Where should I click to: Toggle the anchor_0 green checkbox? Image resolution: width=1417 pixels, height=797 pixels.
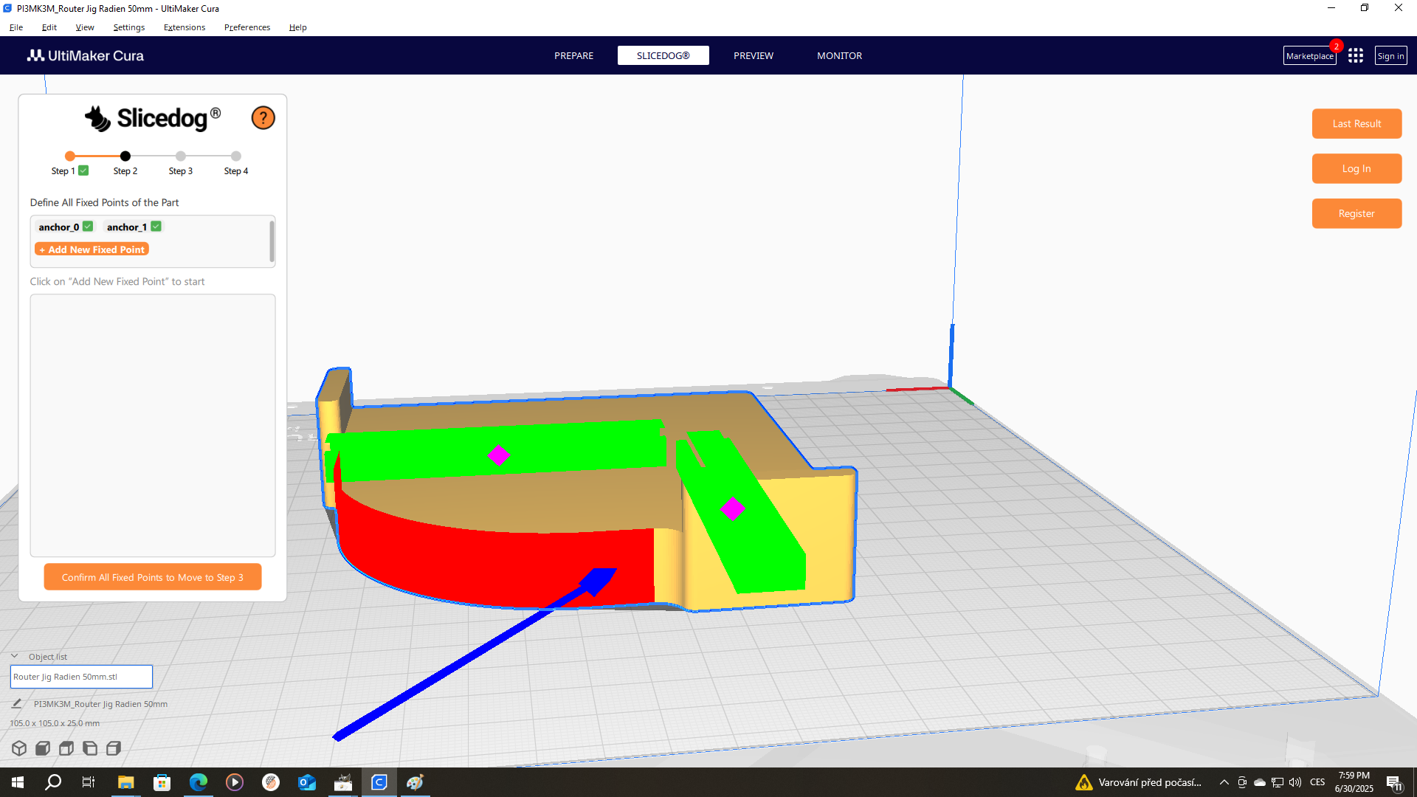[x=88, y=227]
